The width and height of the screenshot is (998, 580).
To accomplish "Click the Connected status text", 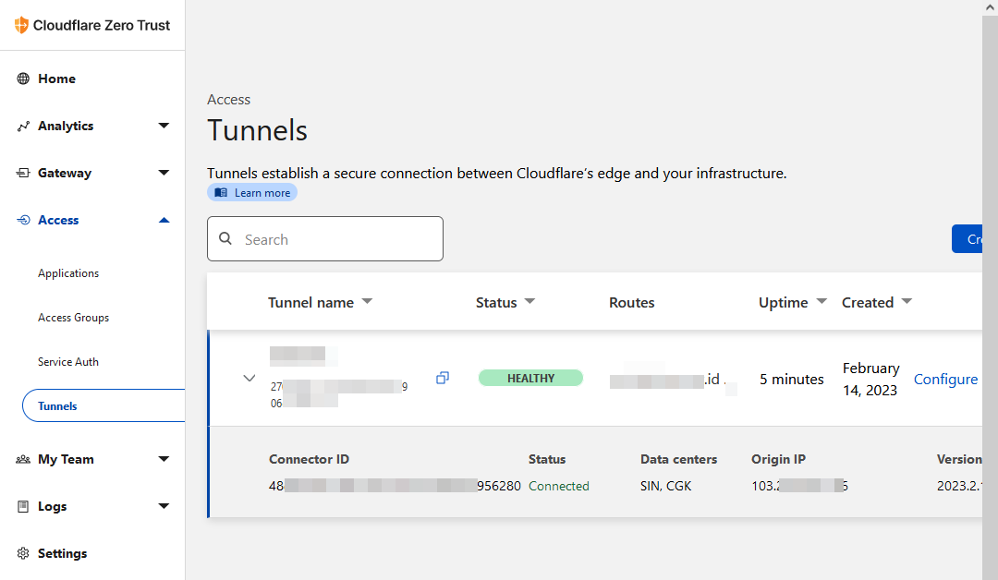I will coord(559,486).
